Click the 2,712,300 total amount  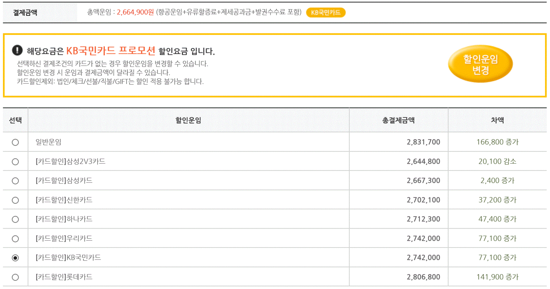tap(423, 219)
